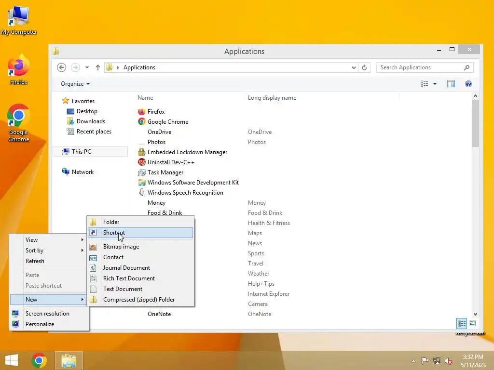Click vertical scrollbar up arrow
The image size is (494, 370).
click(x=475, y=96)
